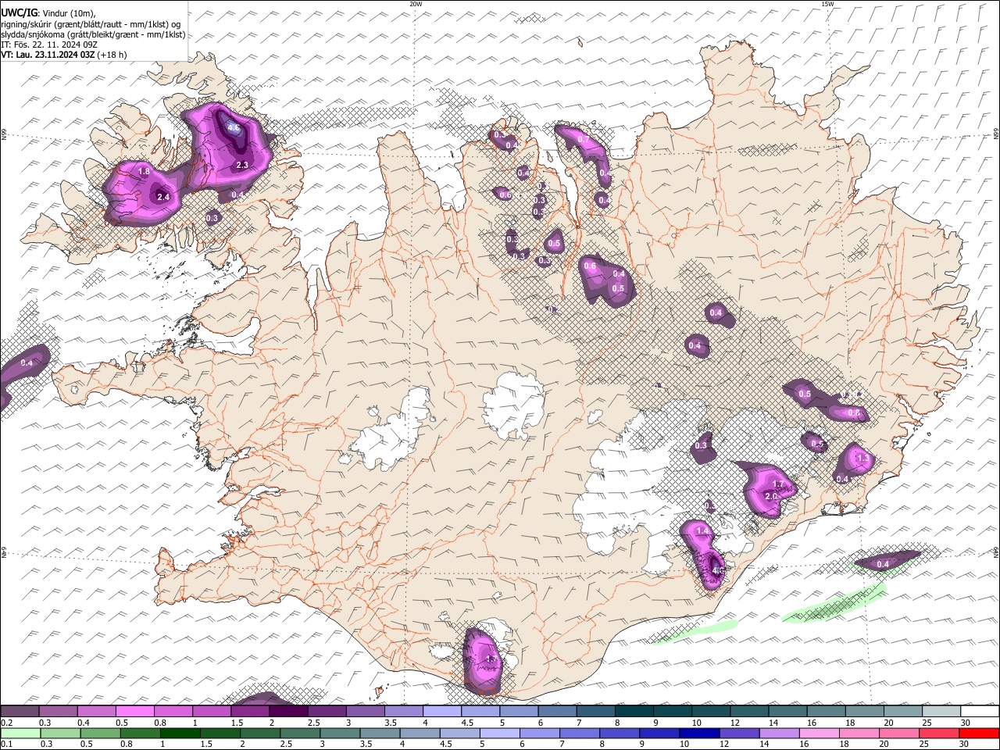1000x750 pixels.
Task: Click the 0.2 swatch in the purple snow scale
Action: point(20,712)
